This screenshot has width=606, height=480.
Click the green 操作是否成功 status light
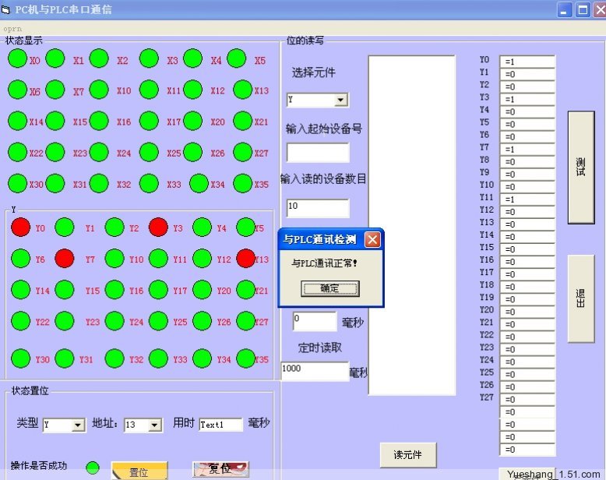click(93, 468)
